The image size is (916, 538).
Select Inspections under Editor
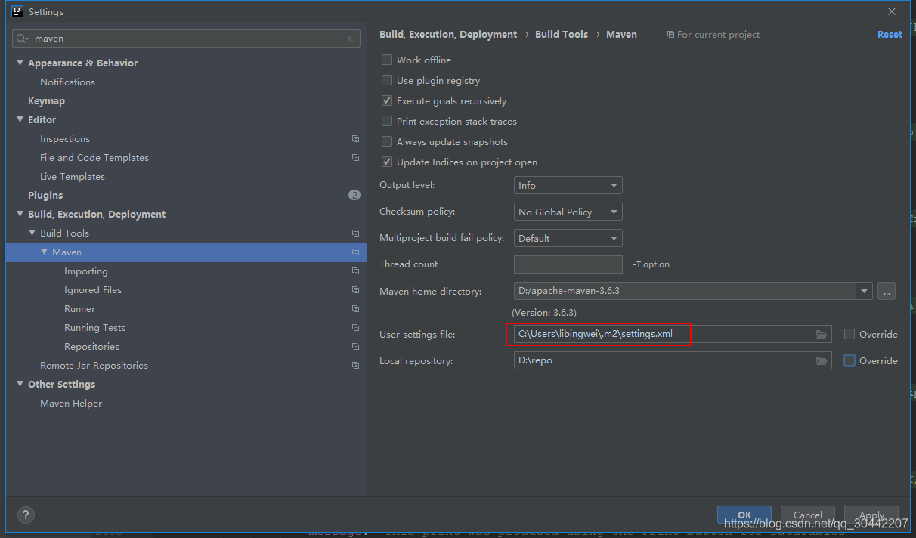click(65, 139)
